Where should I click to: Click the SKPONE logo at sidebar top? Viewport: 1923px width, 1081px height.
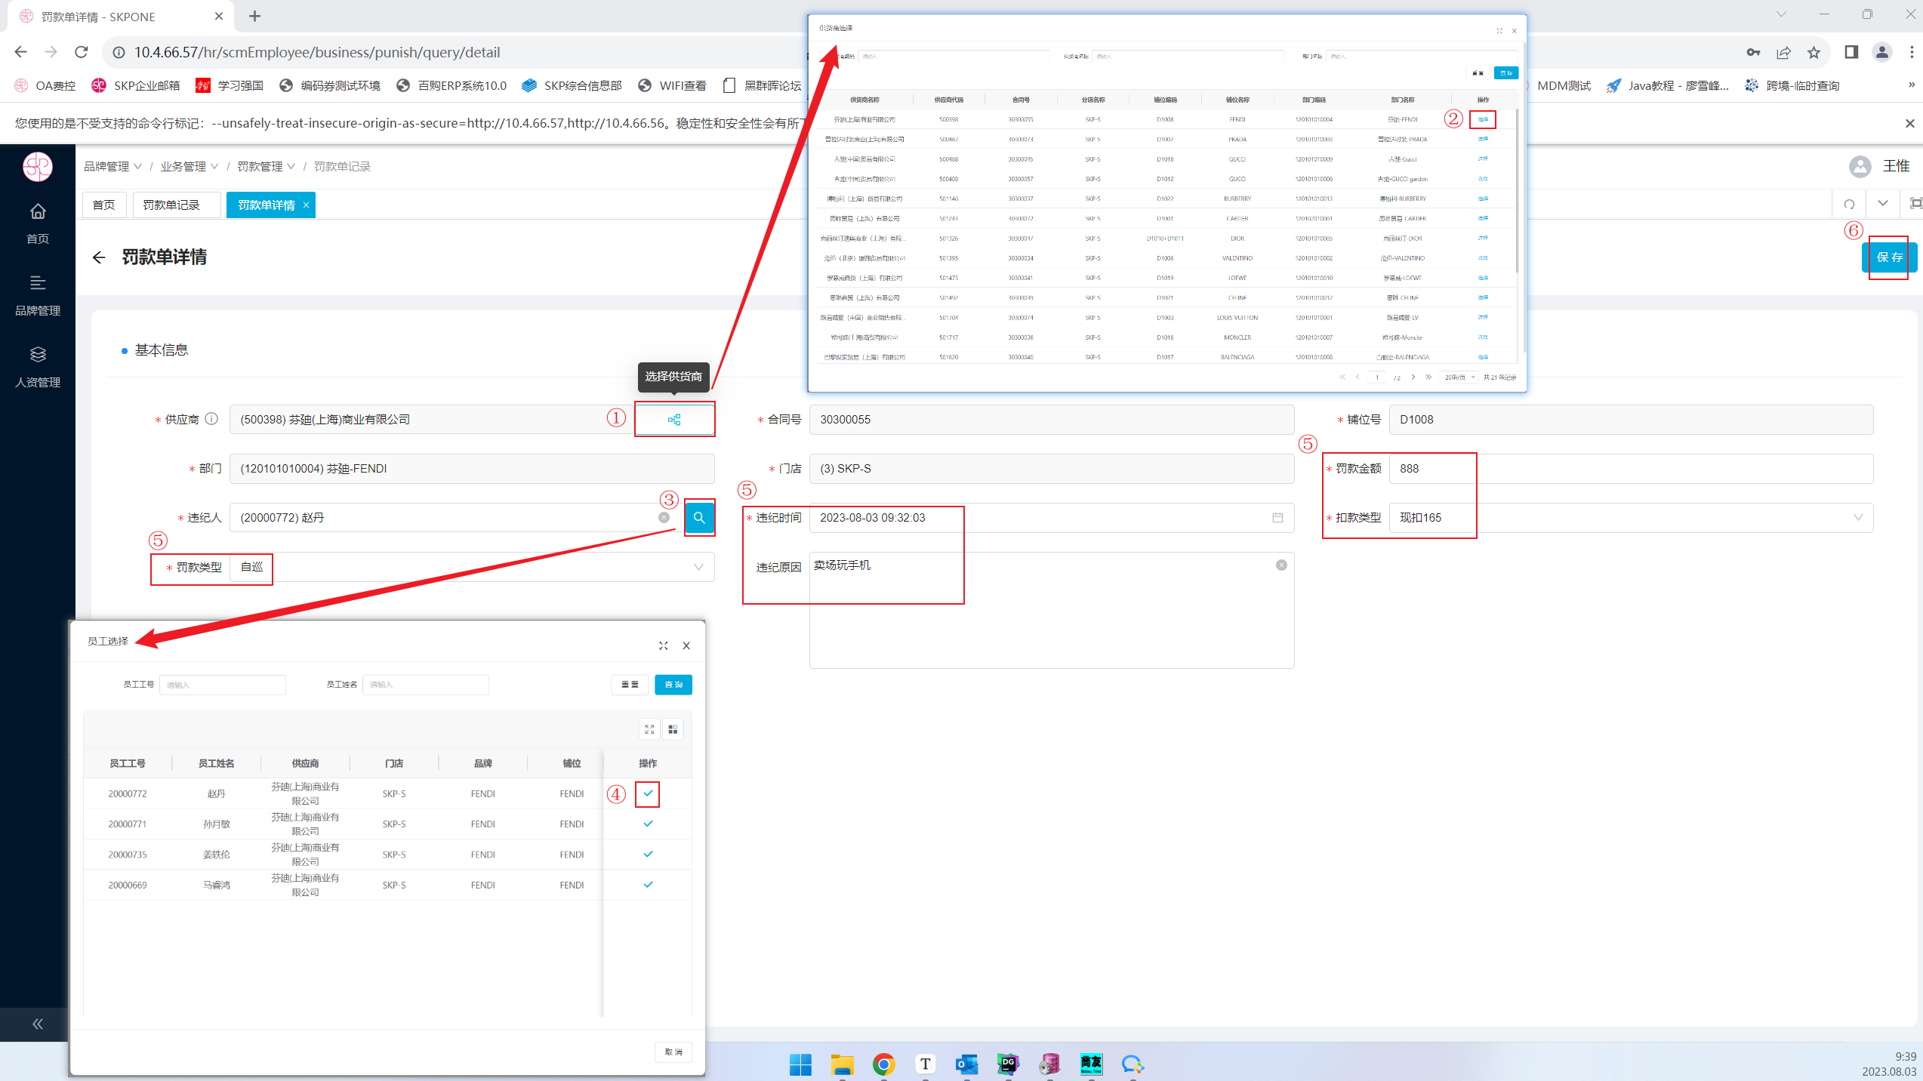point(38,167)
